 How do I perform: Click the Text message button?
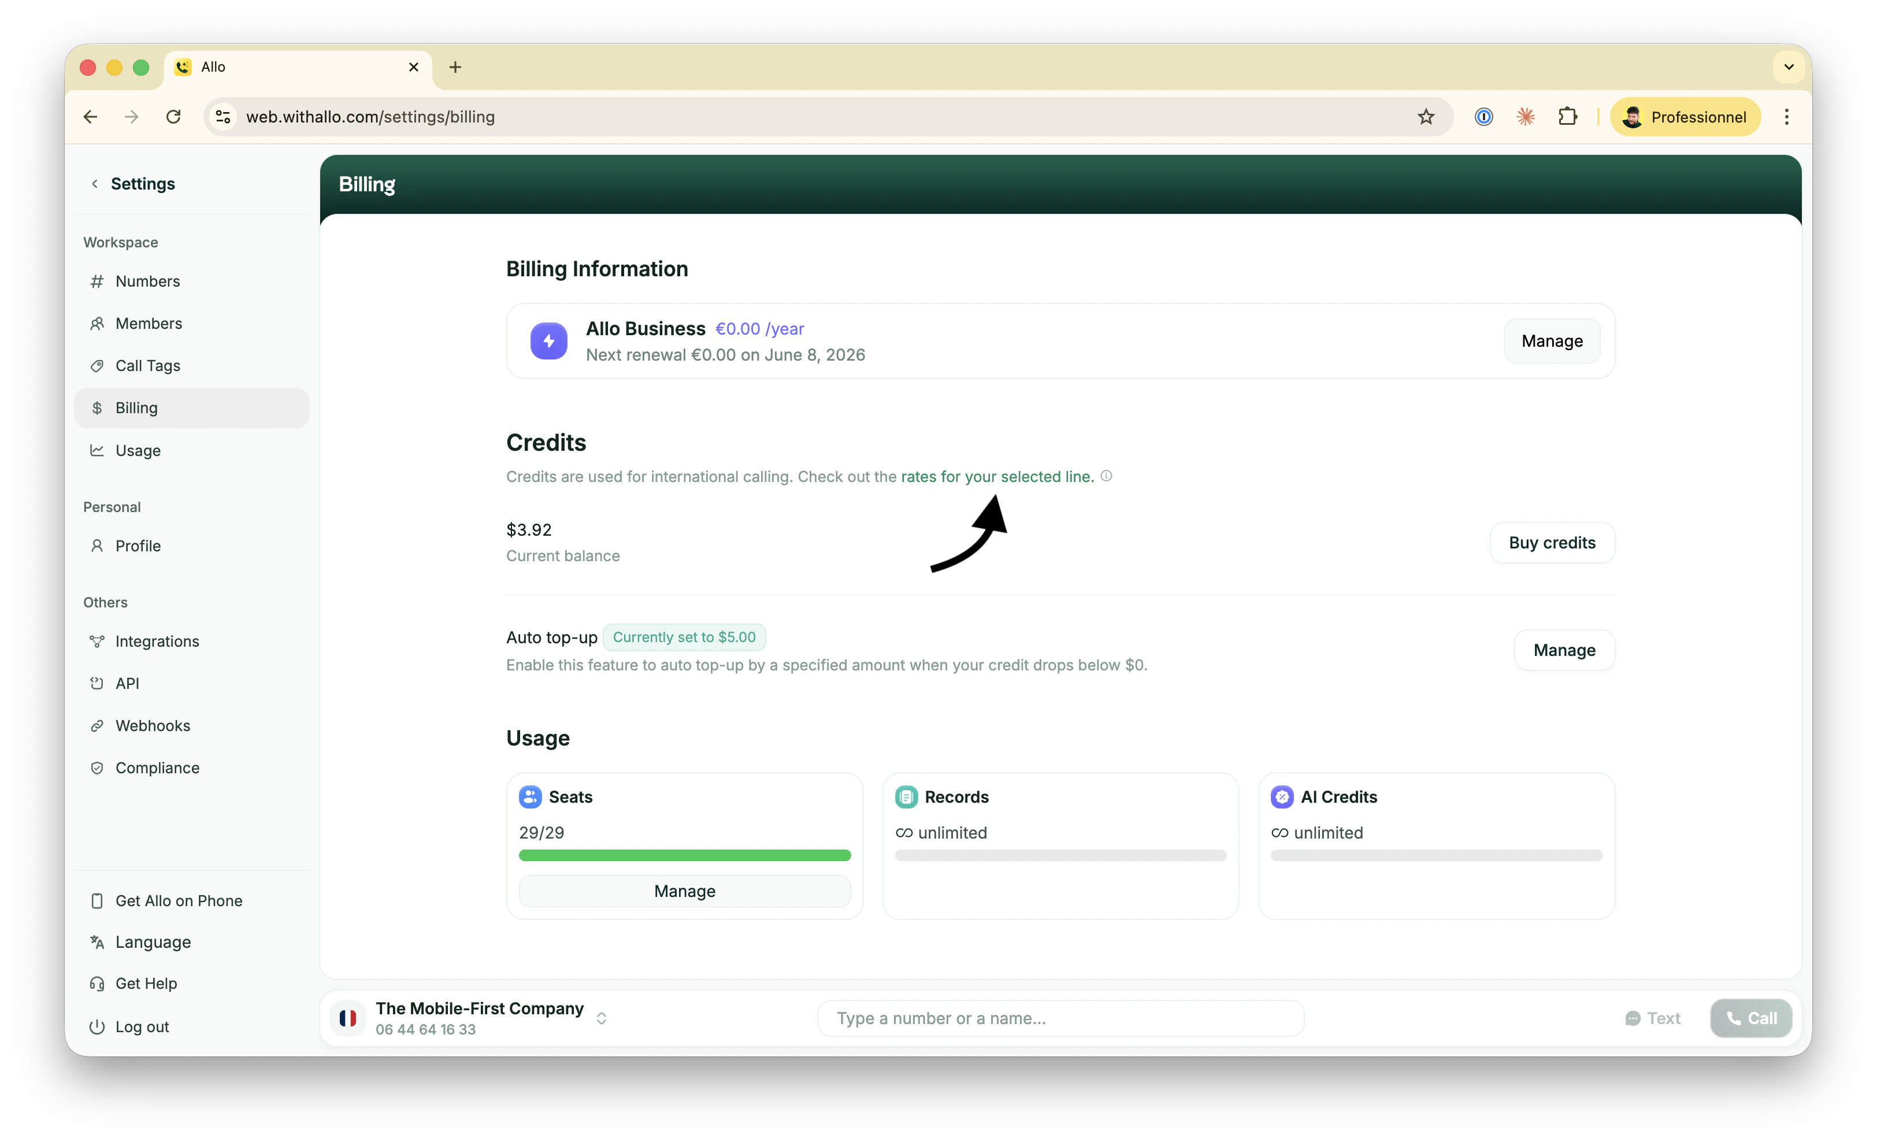click(x=1653, y=1018)
